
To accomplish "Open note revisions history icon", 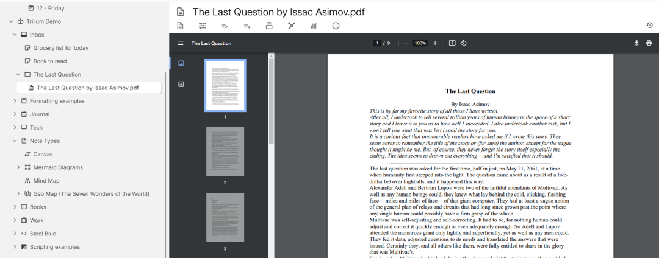I will [x=649, y=26].
